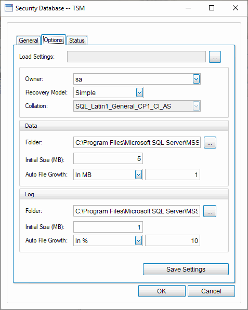Select the Options tab
This screenshot has height=310, width=248.
[x=54, y=40]
